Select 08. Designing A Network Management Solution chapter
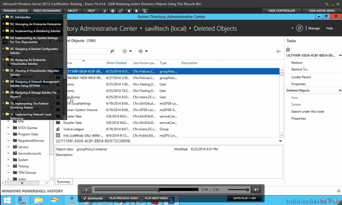Screen dimensions: 342x205 pyautogui.click(x=35, y=84)
